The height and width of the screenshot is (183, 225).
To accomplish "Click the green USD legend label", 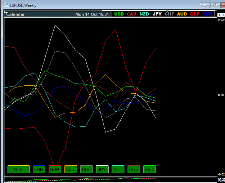I will (119, 14).
